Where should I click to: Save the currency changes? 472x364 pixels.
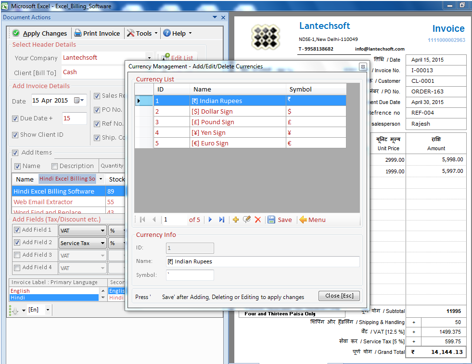click(280, 220)
